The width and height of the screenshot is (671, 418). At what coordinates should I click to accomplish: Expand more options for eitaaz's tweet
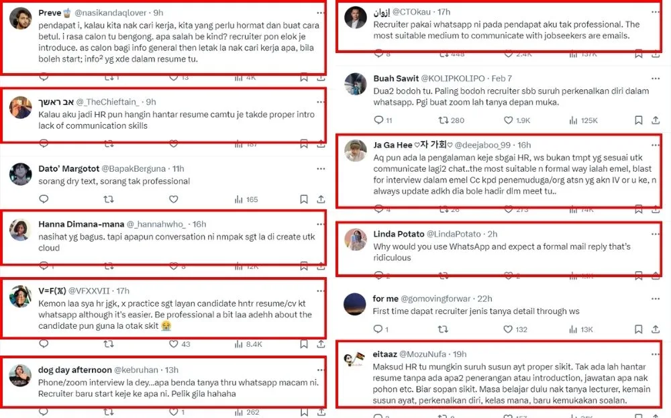[x=655, y=354]
